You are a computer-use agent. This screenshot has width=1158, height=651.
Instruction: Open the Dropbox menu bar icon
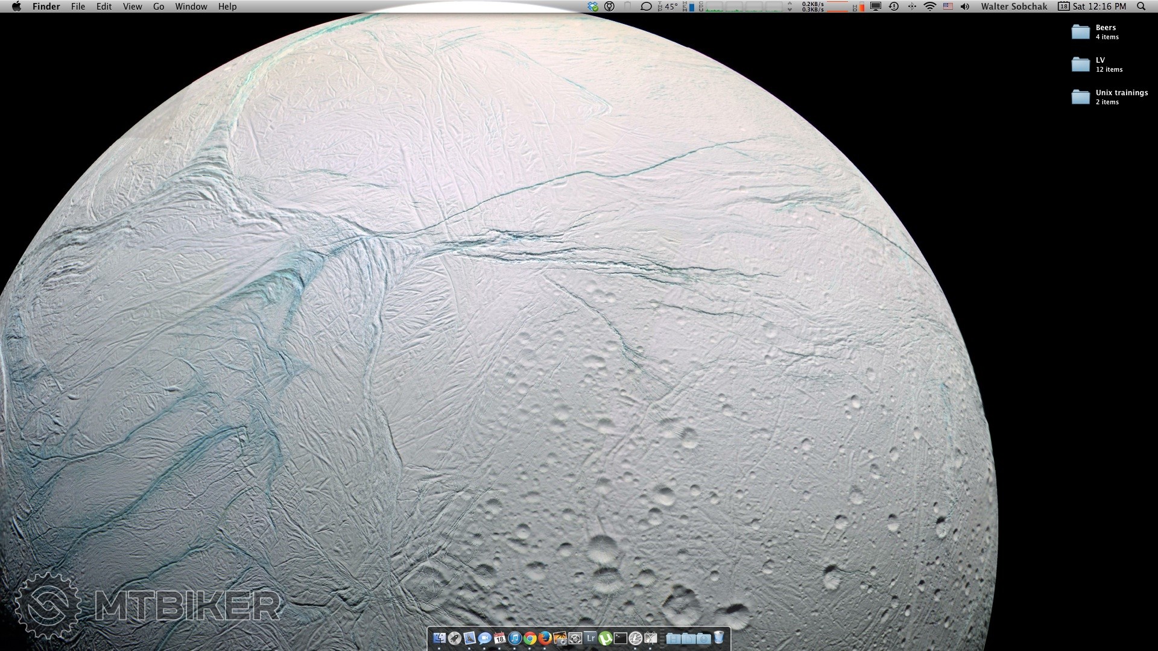[x=593, y=7]
